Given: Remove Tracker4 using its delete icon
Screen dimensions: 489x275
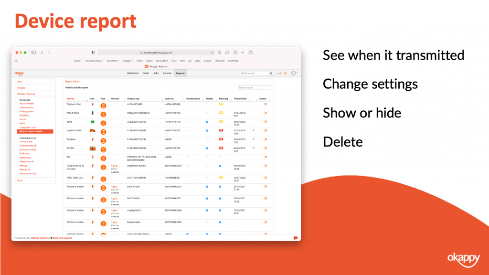Looking at the screenshot, I should (266, 139).
